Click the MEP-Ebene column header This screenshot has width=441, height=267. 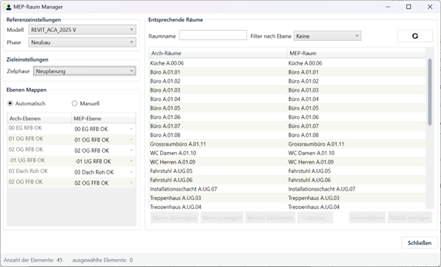pos(104,119)
